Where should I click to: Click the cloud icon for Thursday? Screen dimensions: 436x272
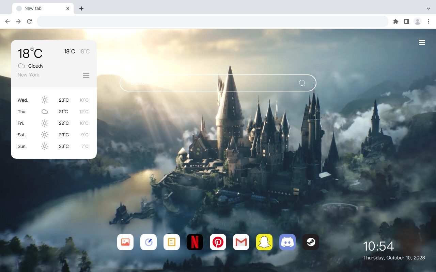tap(45, 112)
